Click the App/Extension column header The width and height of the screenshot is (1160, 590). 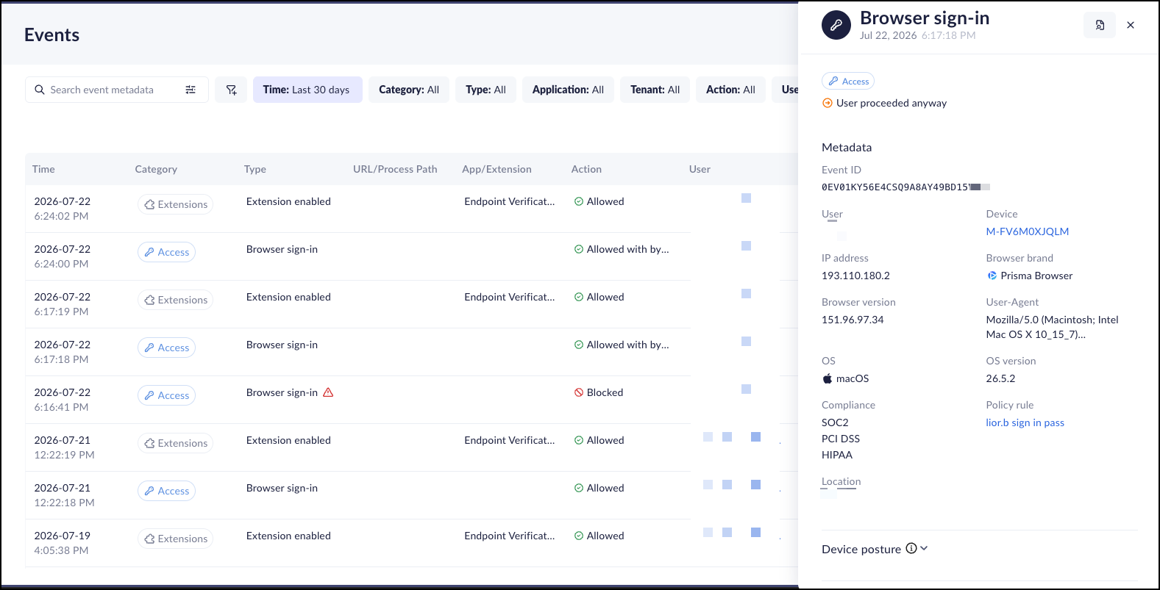[497, 169]
